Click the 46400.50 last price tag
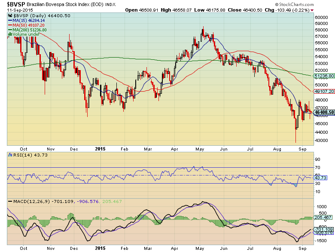Image resolution: width=335 pixels, height=252 pixels. [323, 112]
